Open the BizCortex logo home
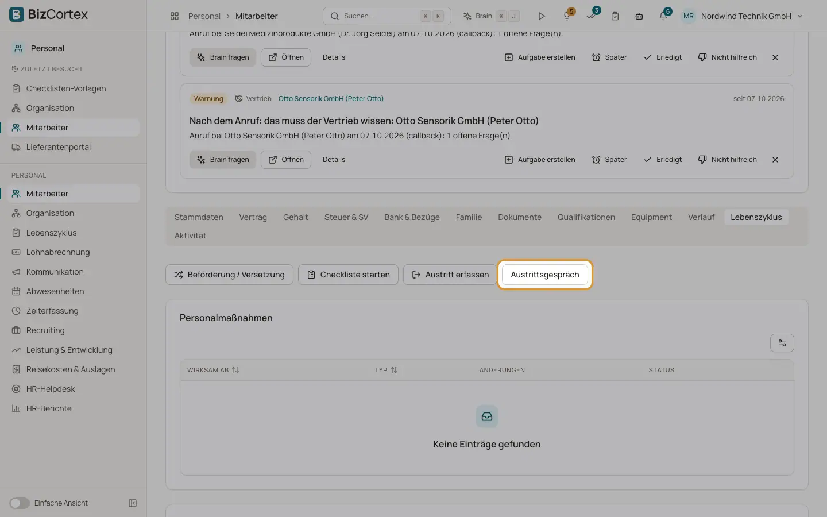This screenshot has height=517, width=827. 49,14
